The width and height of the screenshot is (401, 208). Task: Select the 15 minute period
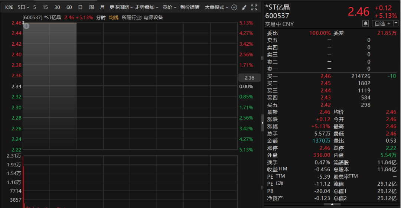tap(45, 7)
